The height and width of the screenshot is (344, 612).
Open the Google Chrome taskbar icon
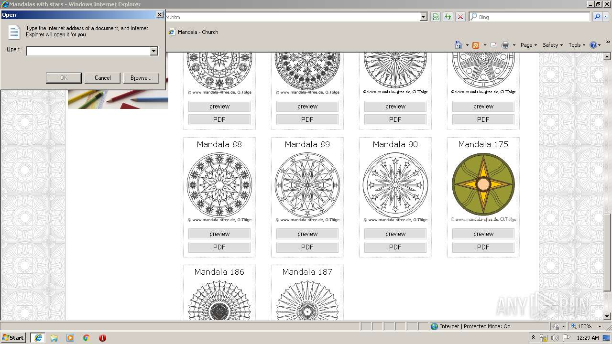(x=87, y=338)
